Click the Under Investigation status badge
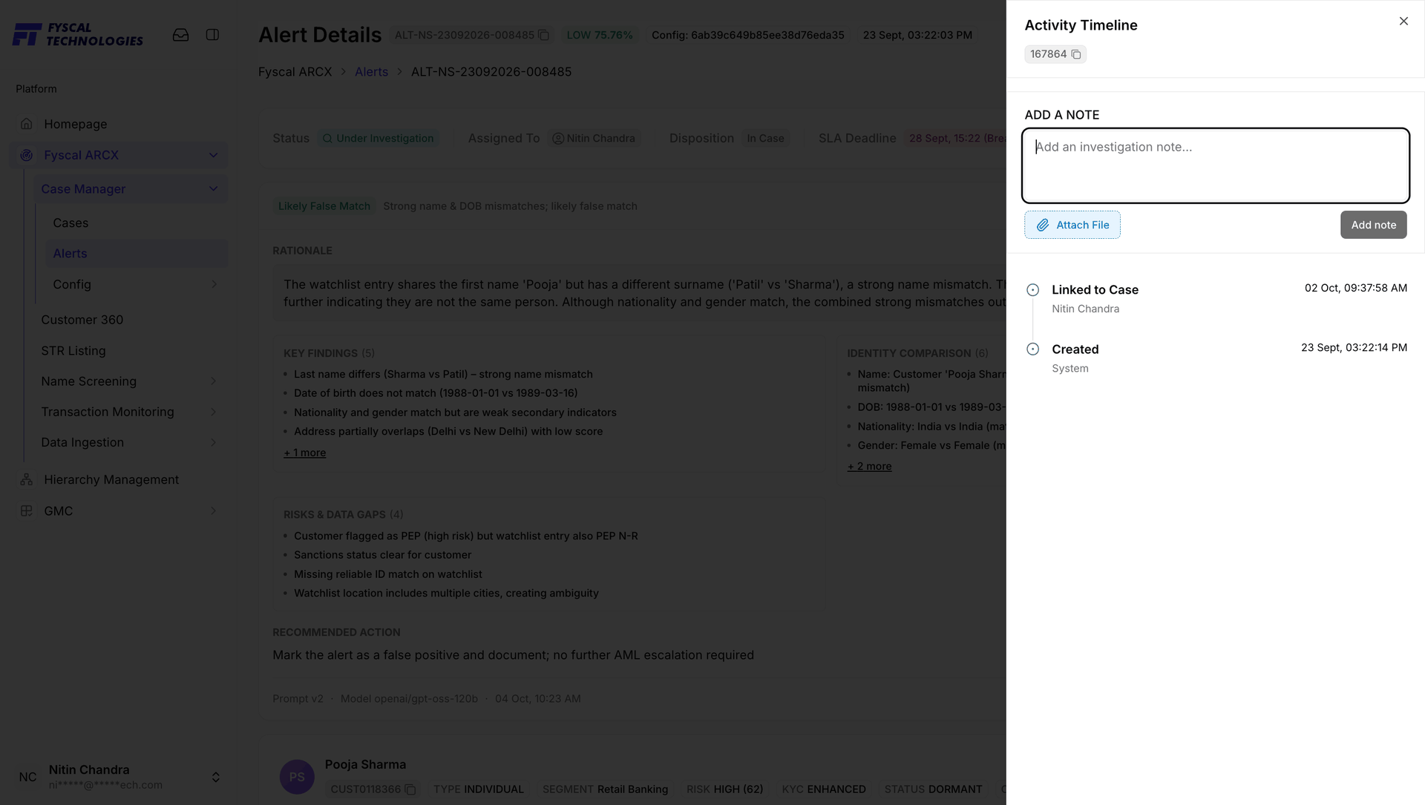1425x805 pixels. [379, 139]
